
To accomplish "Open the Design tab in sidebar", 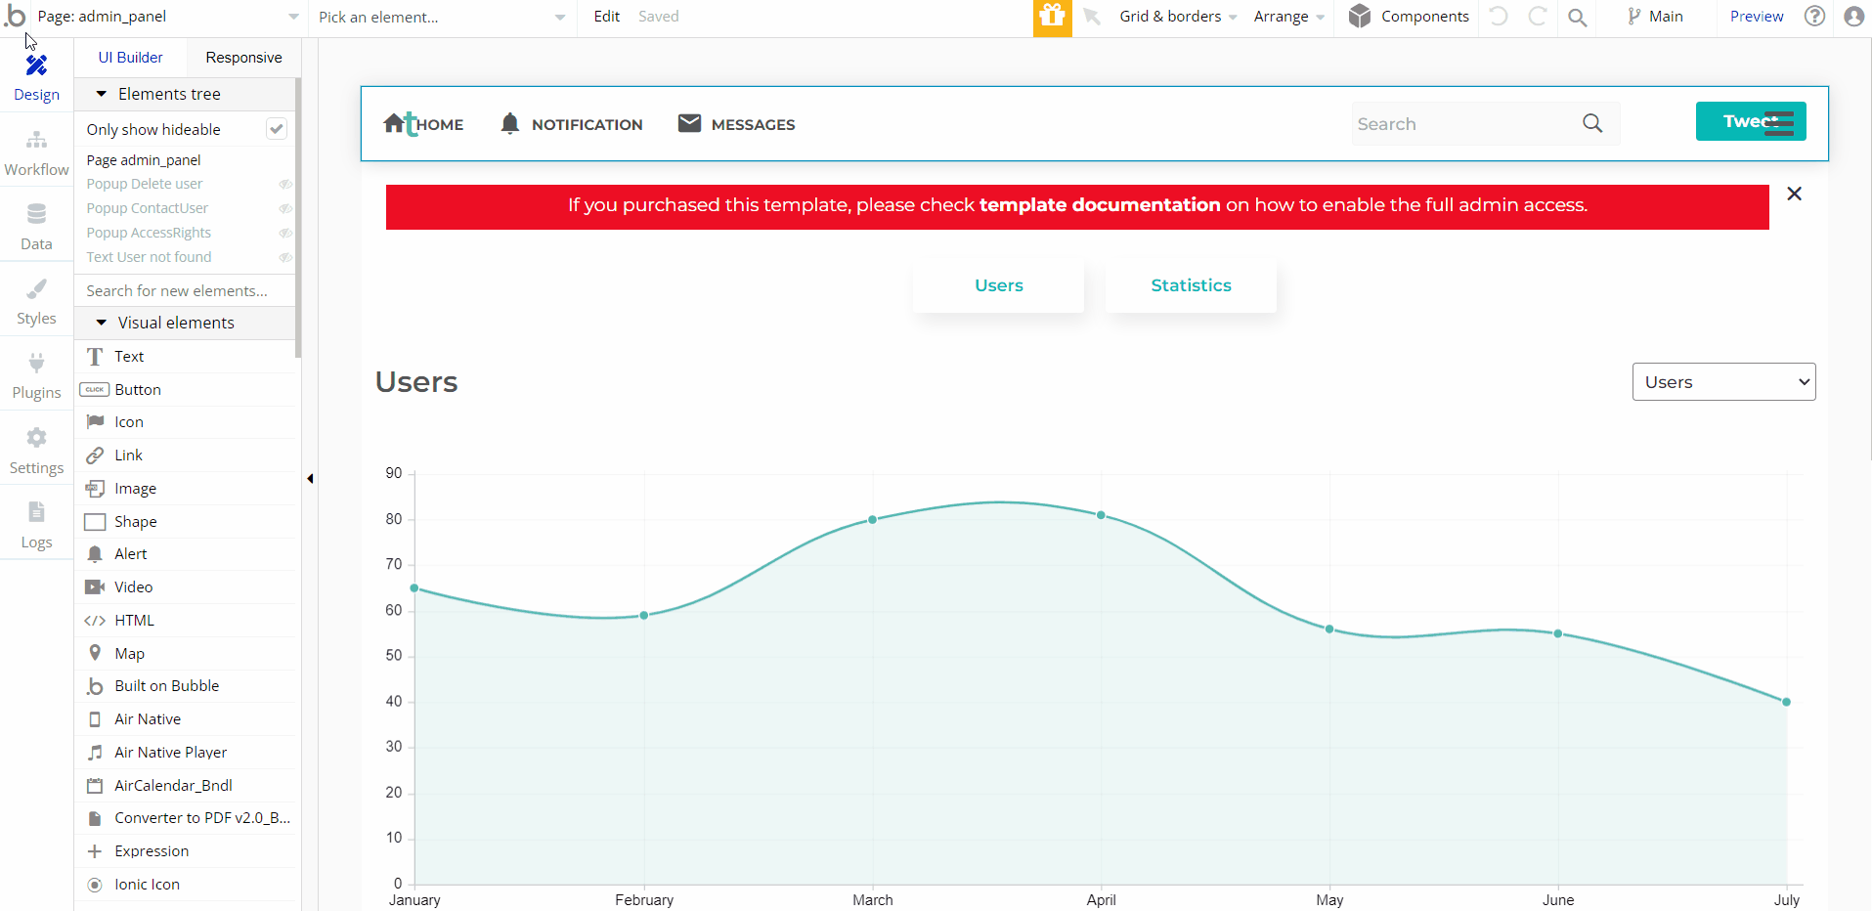I will tap(36, 78).
